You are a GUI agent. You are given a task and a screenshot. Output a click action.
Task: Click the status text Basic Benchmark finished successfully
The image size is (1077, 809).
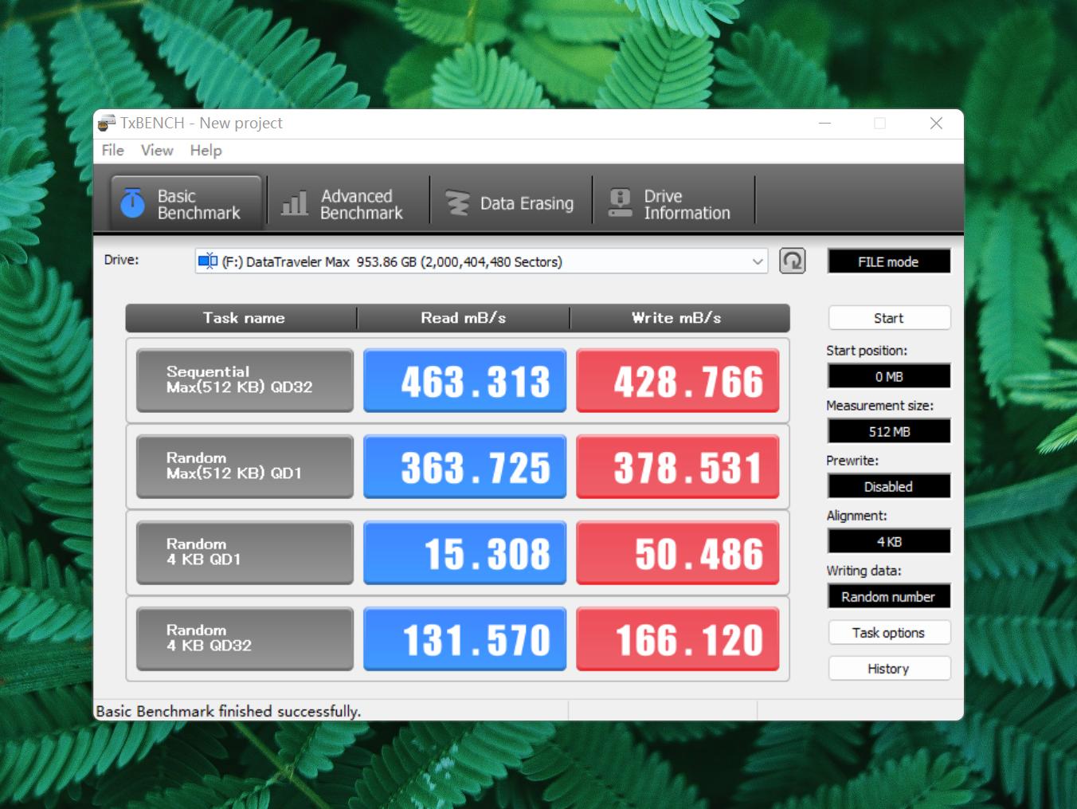229,711
